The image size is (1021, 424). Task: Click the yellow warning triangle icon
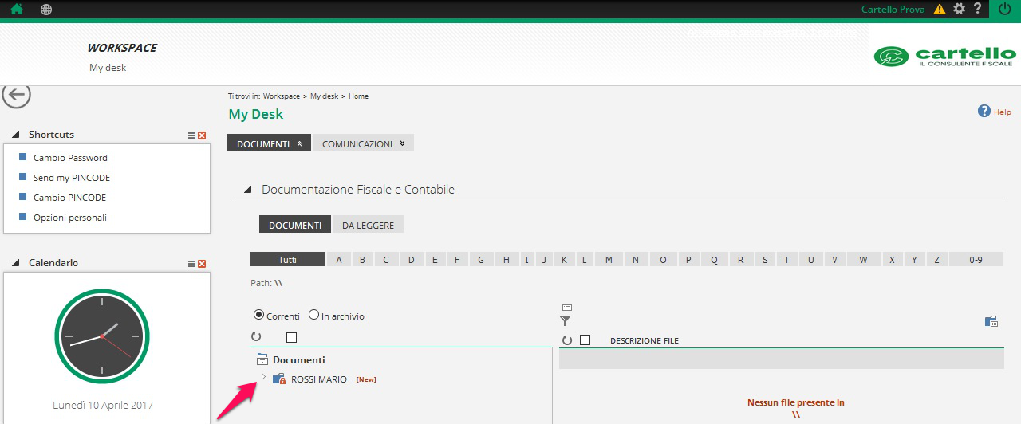(x=940, y=10)
